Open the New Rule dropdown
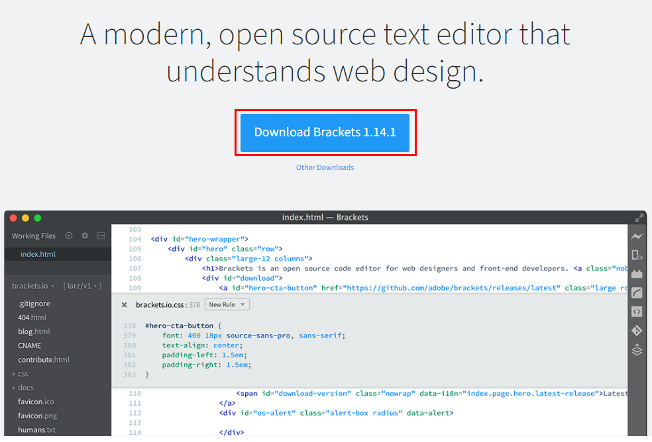Screen dimensions: 652x442 tap(227, 304)
